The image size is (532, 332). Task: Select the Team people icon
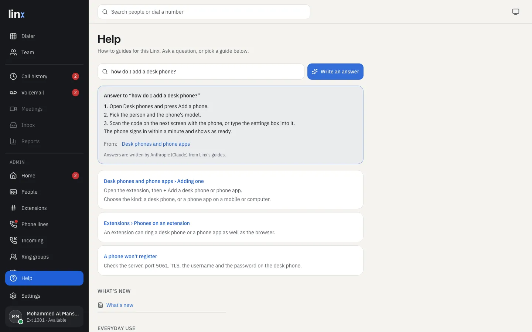pyautogui.click(x=13, y=52)
